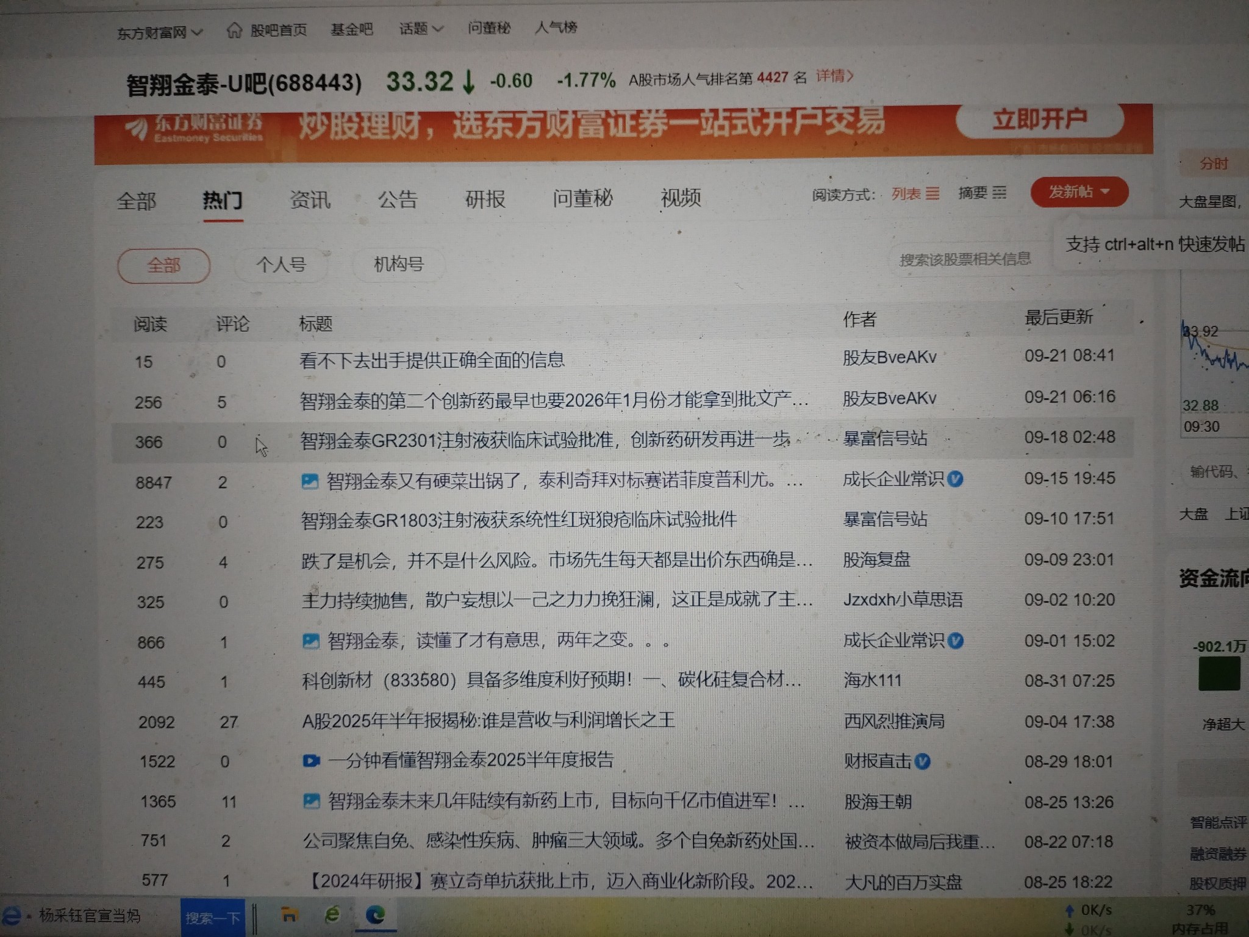The width and height of the screenshot is (1249, 937).
Task: Open the 问董秘 top nav link
Action: 489,27
